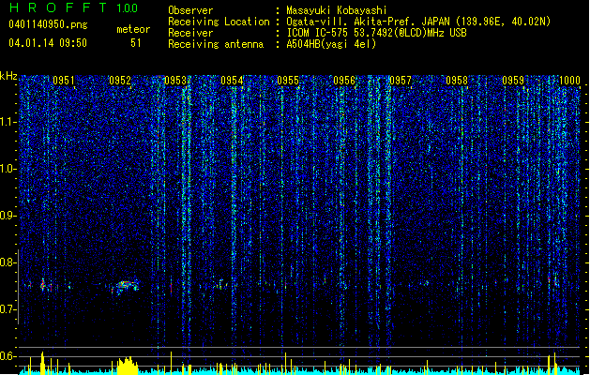
Task: Click the date stamp 04.01.14 09:50
Action: tap(48, 43)
